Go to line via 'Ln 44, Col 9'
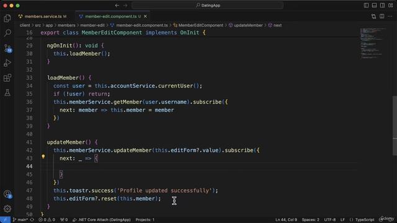This screenshot has width=397, height=223. tap(286, 220)
